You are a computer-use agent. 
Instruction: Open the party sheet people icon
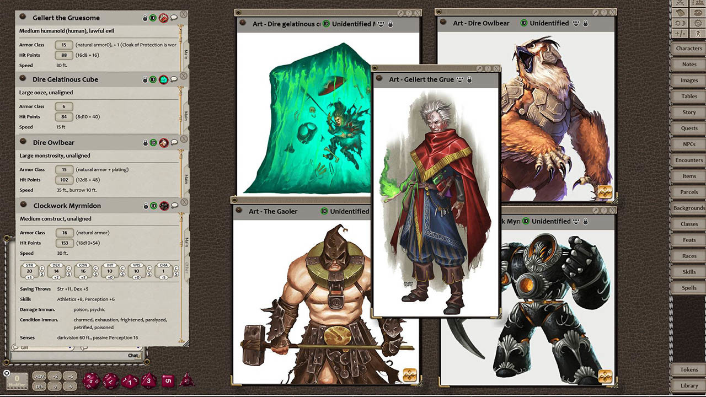pos(698,3)
